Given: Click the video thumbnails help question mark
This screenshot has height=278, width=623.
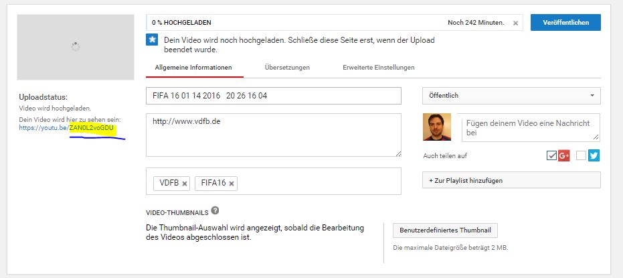Looking at the screenshot, I should pyautogui.click(x=215, y=210).
